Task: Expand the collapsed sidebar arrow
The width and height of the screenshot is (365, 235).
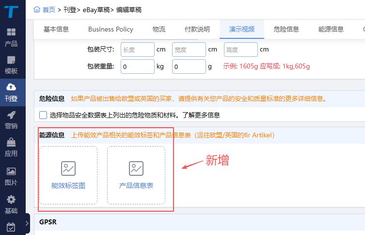Action: (27, 224)
